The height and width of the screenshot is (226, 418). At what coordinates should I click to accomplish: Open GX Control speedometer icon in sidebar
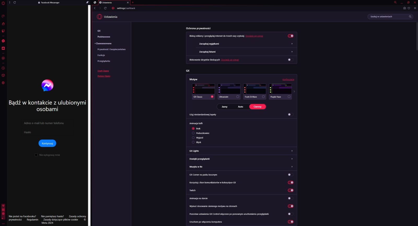pos(3,16)
